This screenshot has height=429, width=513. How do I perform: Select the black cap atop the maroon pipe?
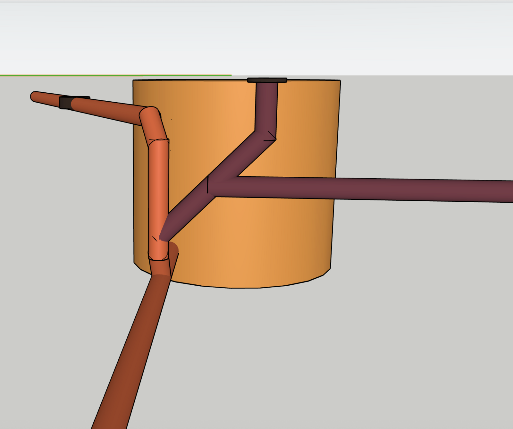tap(267, 80)
